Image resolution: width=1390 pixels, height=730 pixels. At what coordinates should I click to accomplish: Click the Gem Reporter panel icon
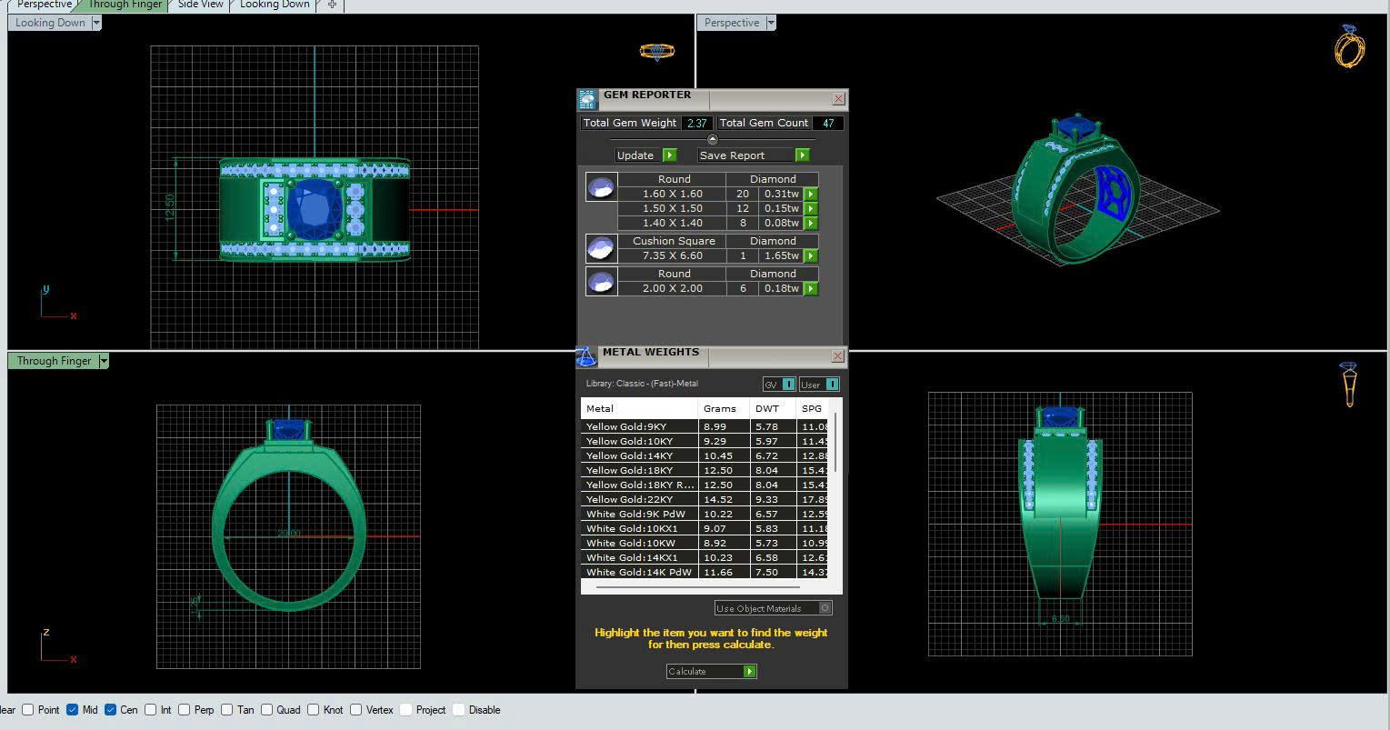[587, 98]
